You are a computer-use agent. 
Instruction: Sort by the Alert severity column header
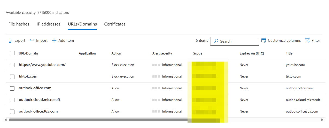click(162, 53)
